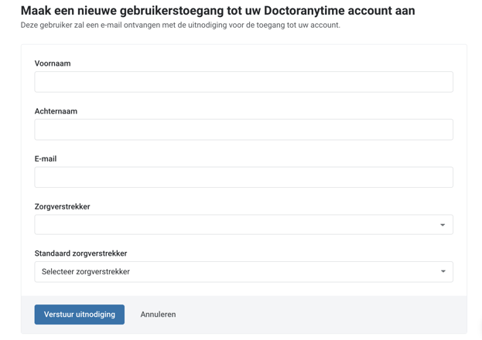Open the Standaard zorgverstrekker select box

point(244,272)
